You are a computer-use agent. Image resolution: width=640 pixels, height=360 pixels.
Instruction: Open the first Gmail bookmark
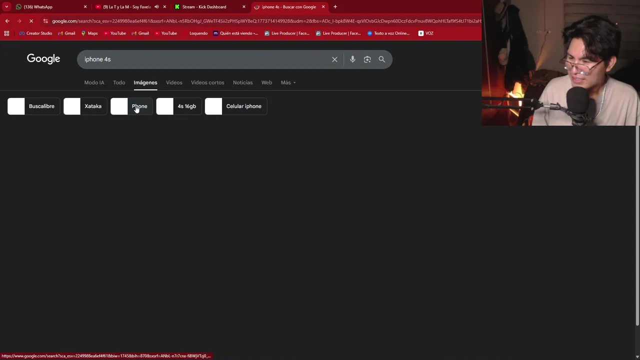click(66, 33)
